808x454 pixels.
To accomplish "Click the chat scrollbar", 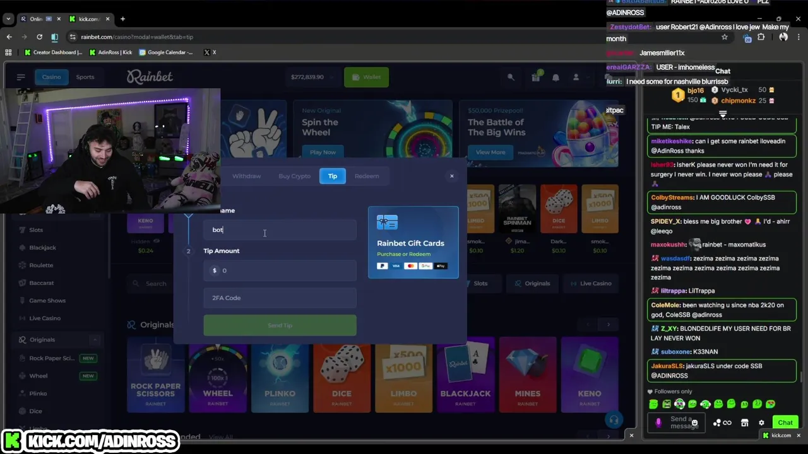I will point(802,376).
